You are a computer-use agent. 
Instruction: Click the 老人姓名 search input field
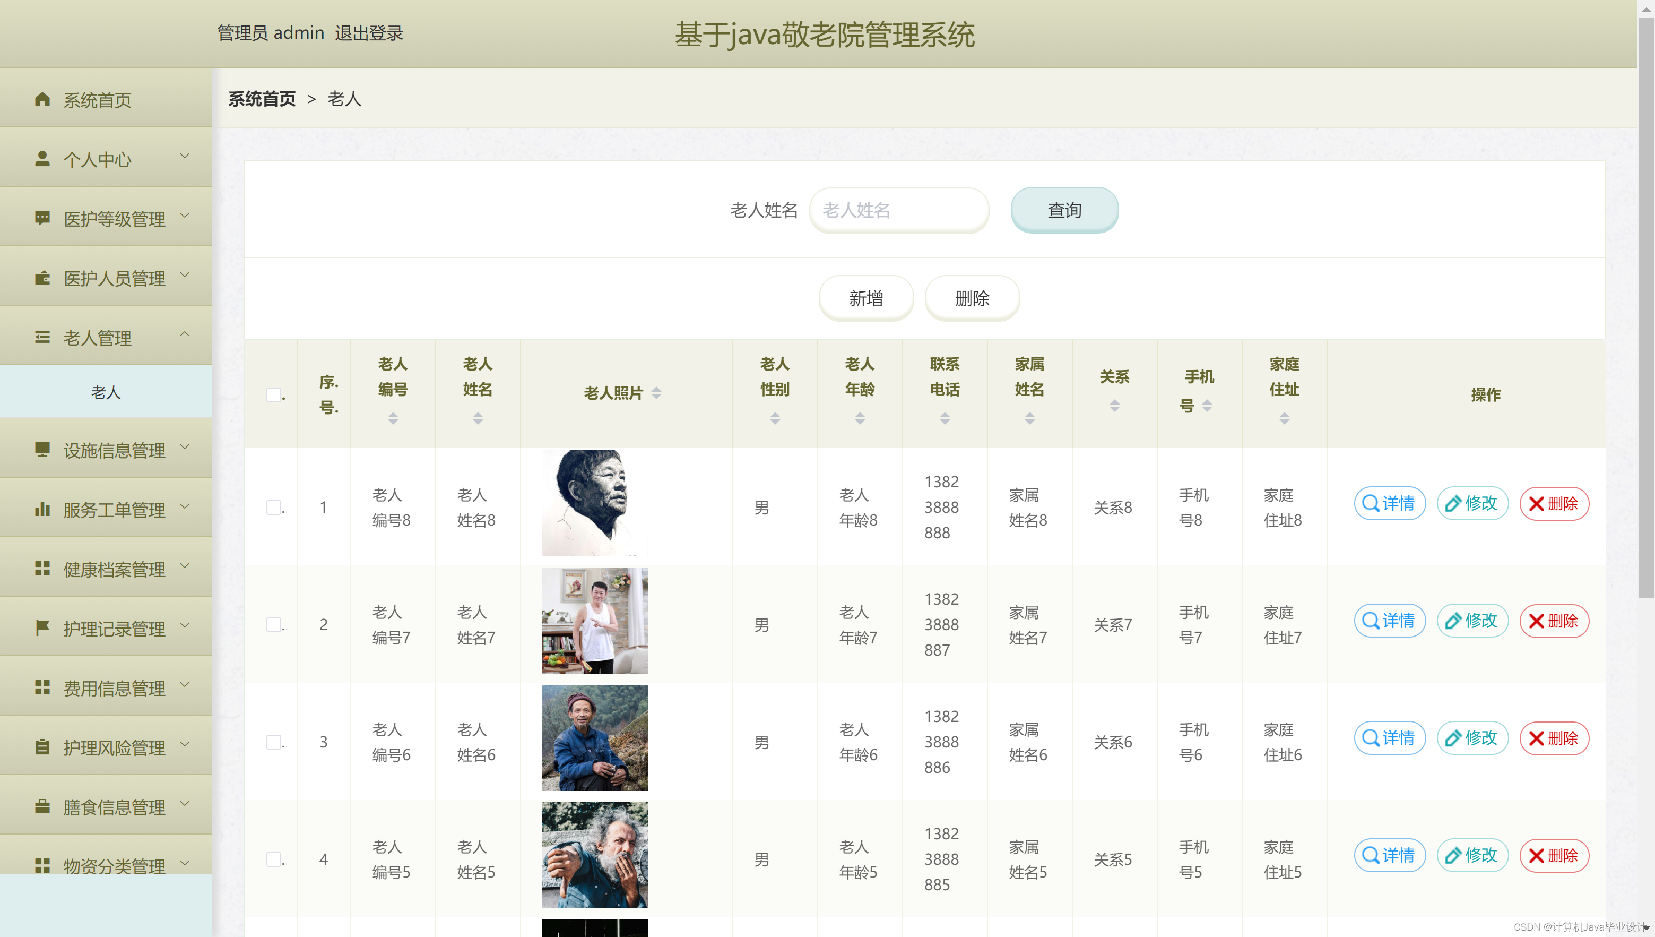coord(898,210)
